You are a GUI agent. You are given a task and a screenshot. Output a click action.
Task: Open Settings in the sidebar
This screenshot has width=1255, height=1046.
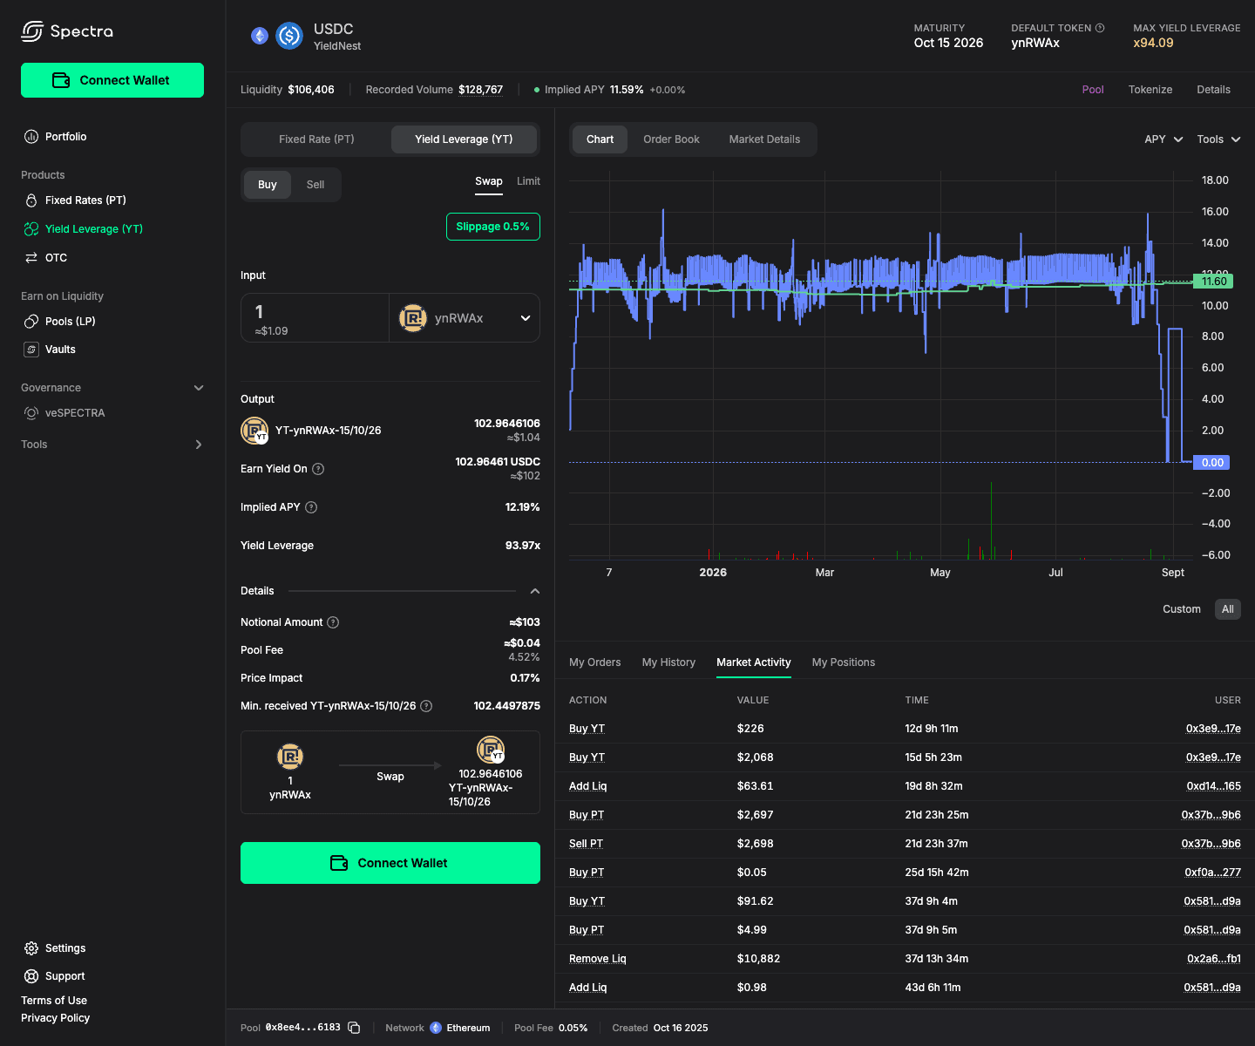click(x=55, y=948)
